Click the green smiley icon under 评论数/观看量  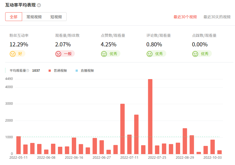150,54
